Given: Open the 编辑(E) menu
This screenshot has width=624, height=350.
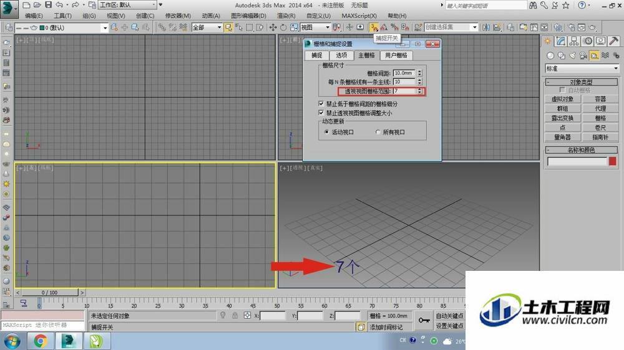Looking at the screenshot, I should tap(34, 16).
